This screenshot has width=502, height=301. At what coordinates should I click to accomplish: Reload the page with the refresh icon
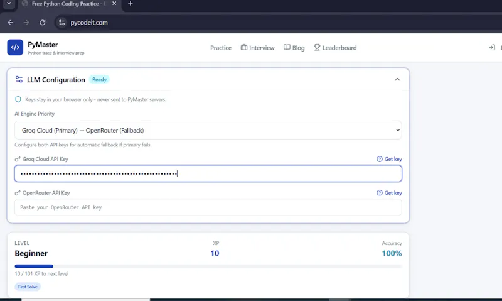point(42,23)
